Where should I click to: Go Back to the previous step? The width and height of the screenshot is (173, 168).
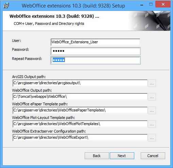[x=97, y=156]
